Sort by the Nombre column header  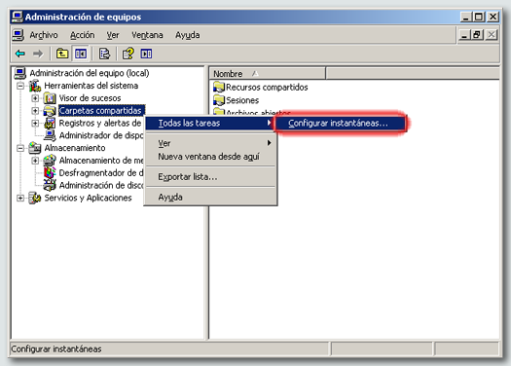click(268, 74)
